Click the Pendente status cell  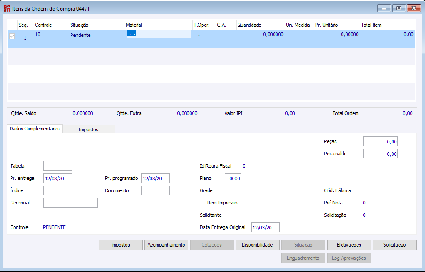click(x=80, y=35)
